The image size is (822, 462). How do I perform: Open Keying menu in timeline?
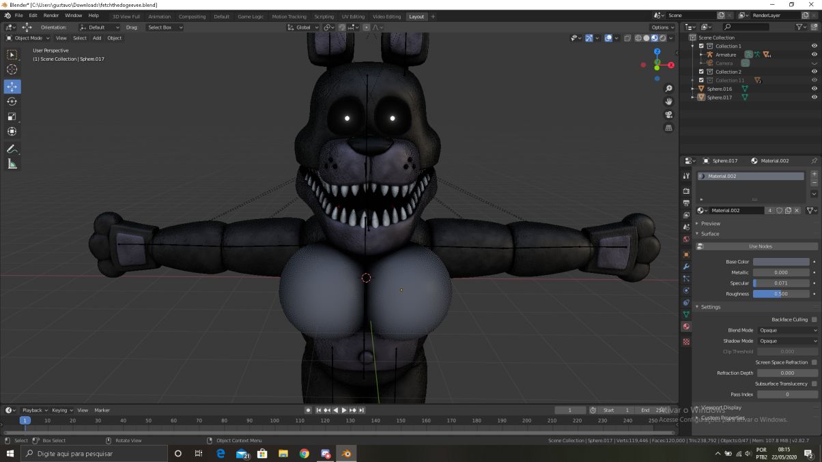(x=61, y=410)
